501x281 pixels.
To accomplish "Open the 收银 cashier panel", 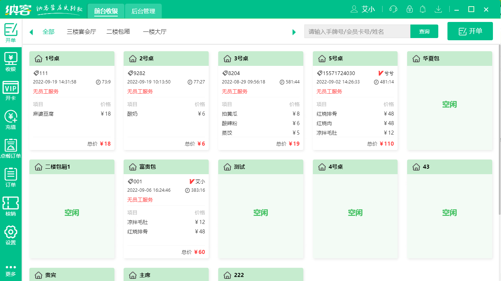I will click(11, 61).
